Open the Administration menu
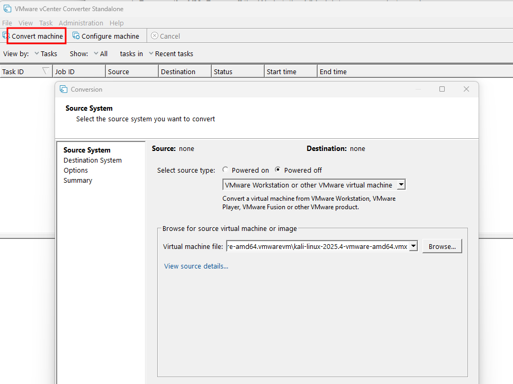This screenshot has width=513, height=384. 81,23
